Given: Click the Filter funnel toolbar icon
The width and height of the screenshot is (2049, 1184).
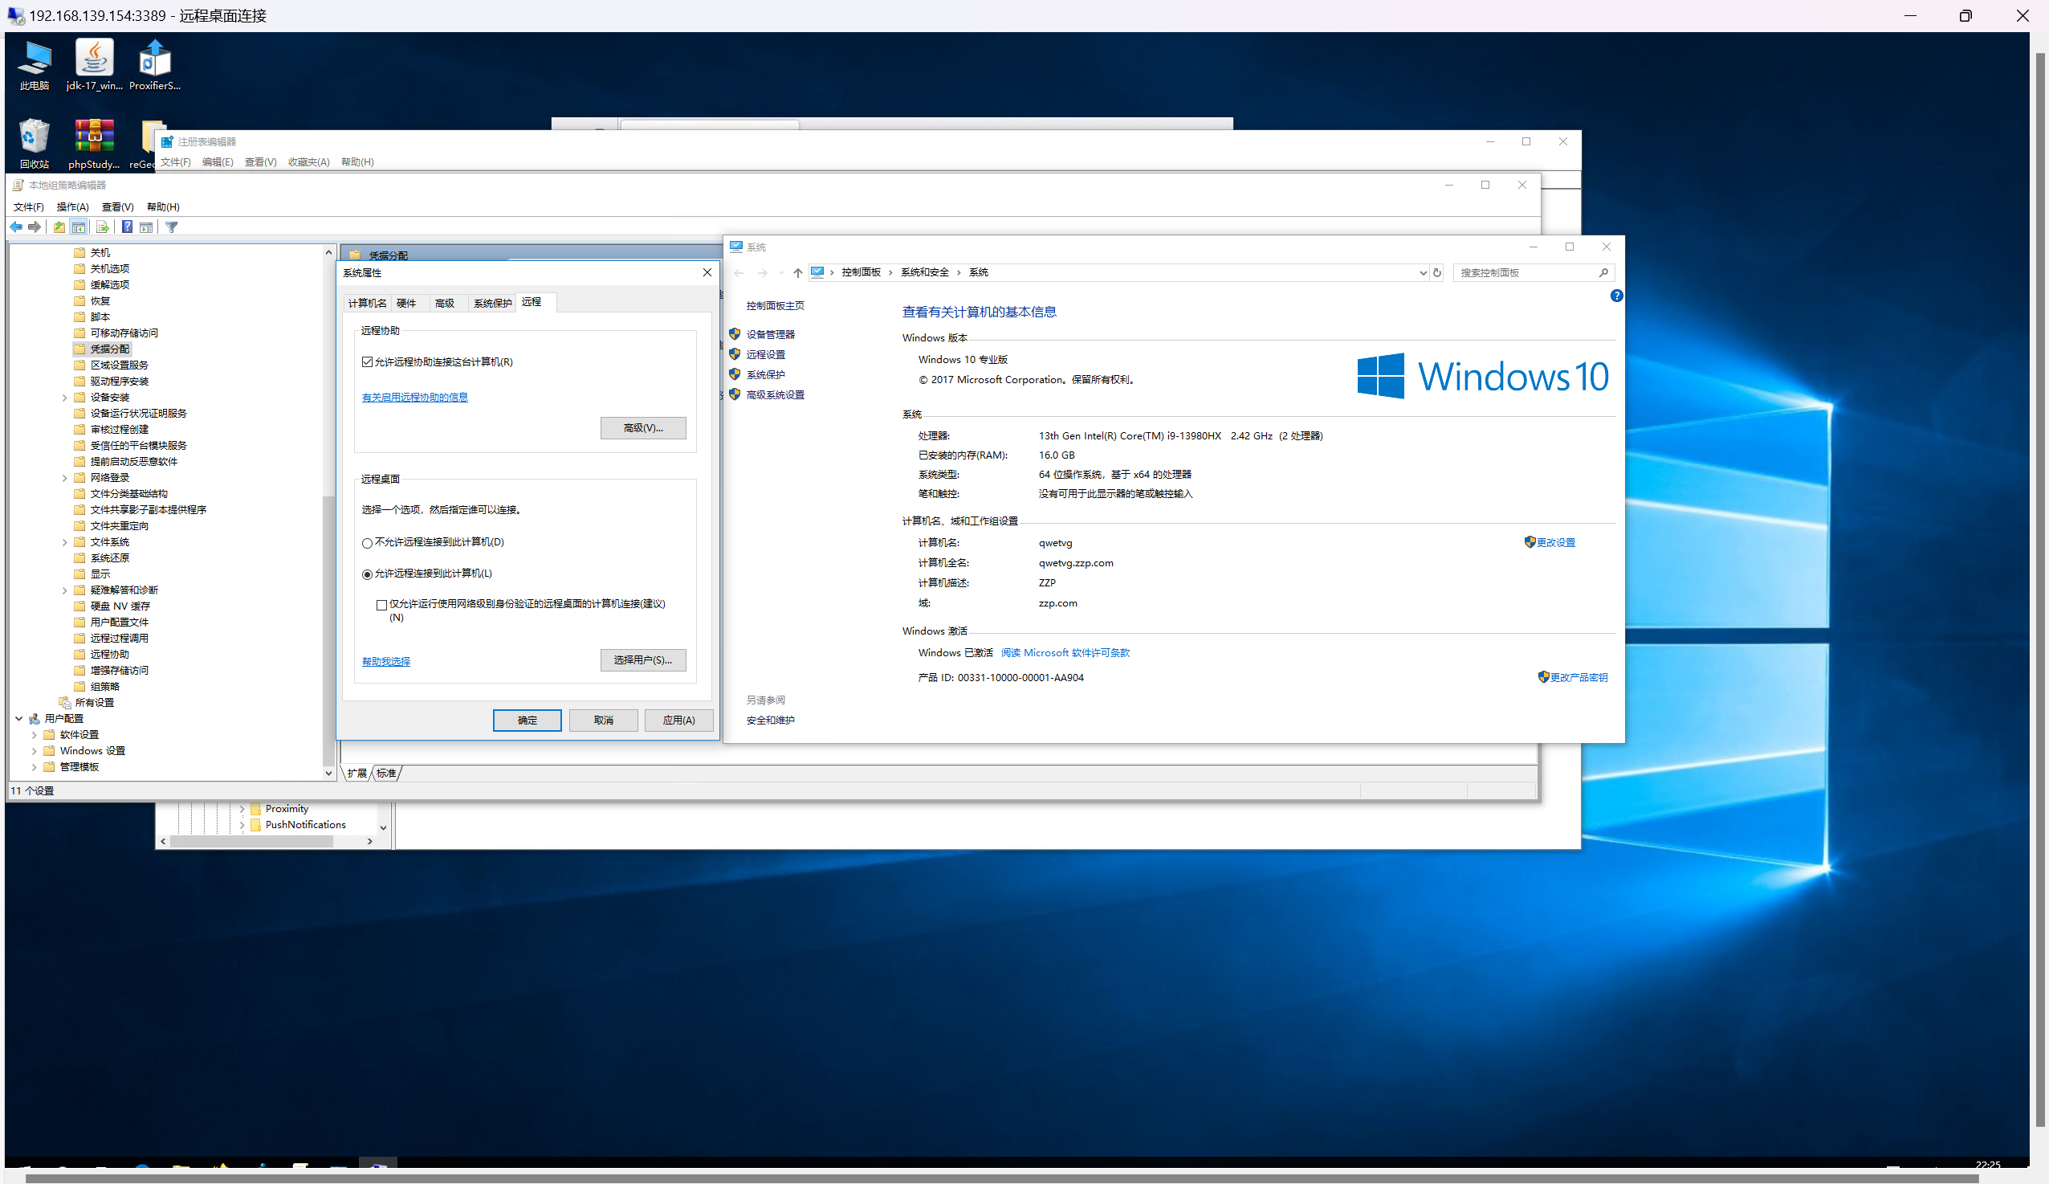Looking at the screenshot, I should (x=172, y=227).
